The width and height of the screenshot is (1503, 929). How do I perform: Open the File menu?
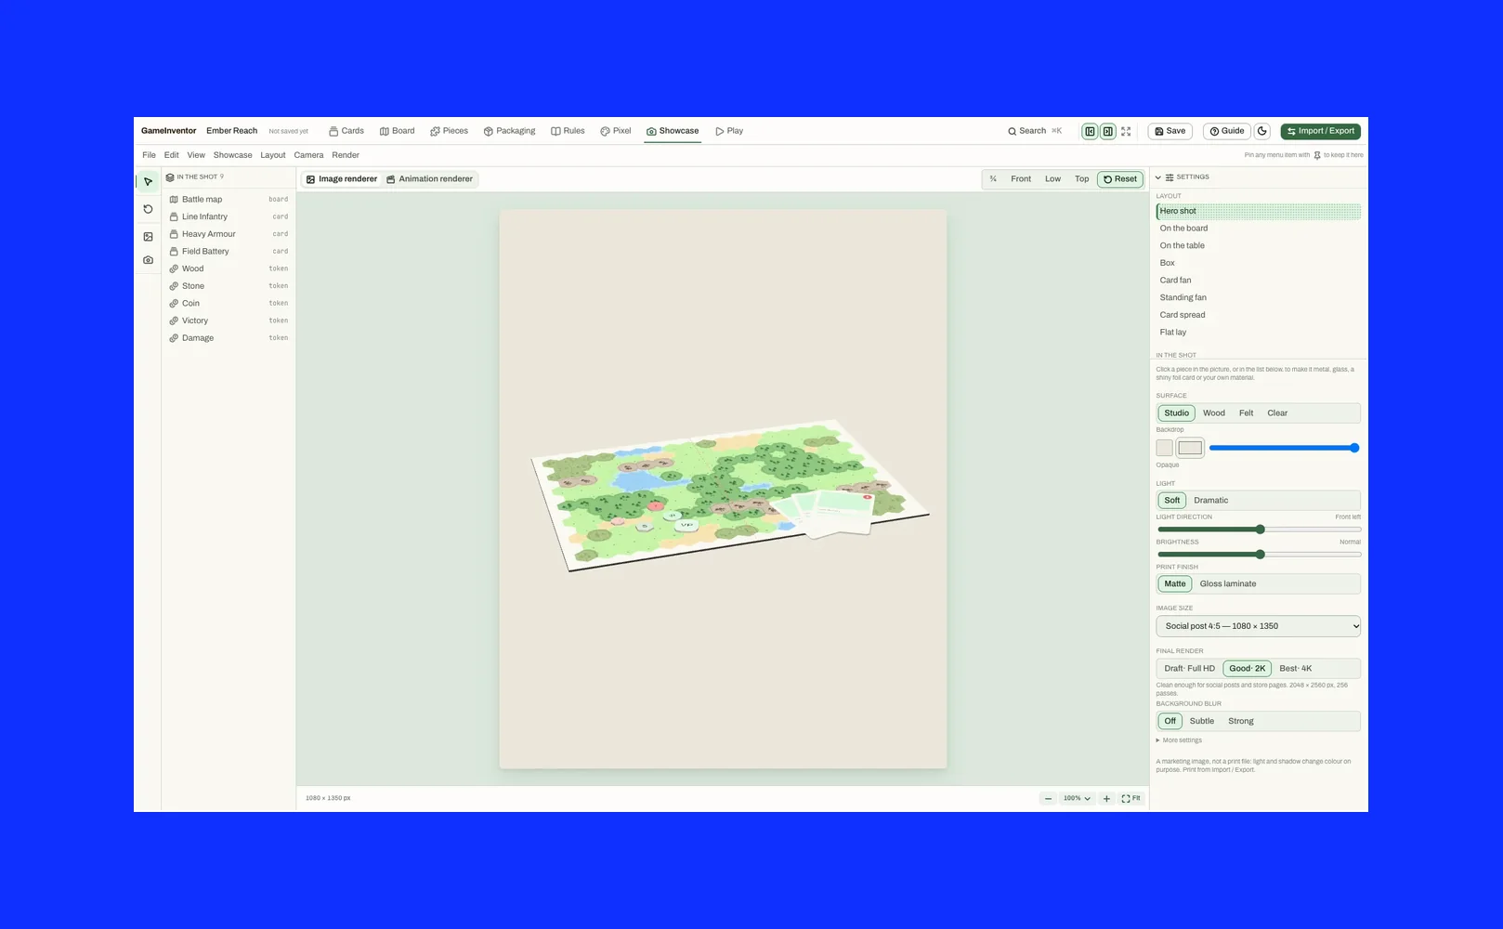coord(149,155)
